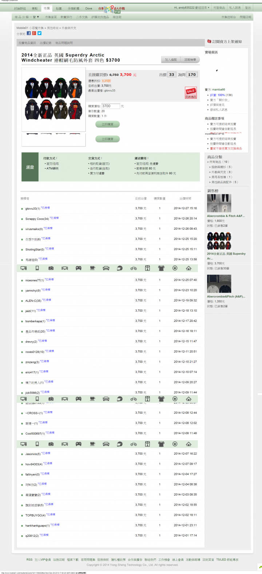Open 二手交換 in the green submenu

coord(82,17)
